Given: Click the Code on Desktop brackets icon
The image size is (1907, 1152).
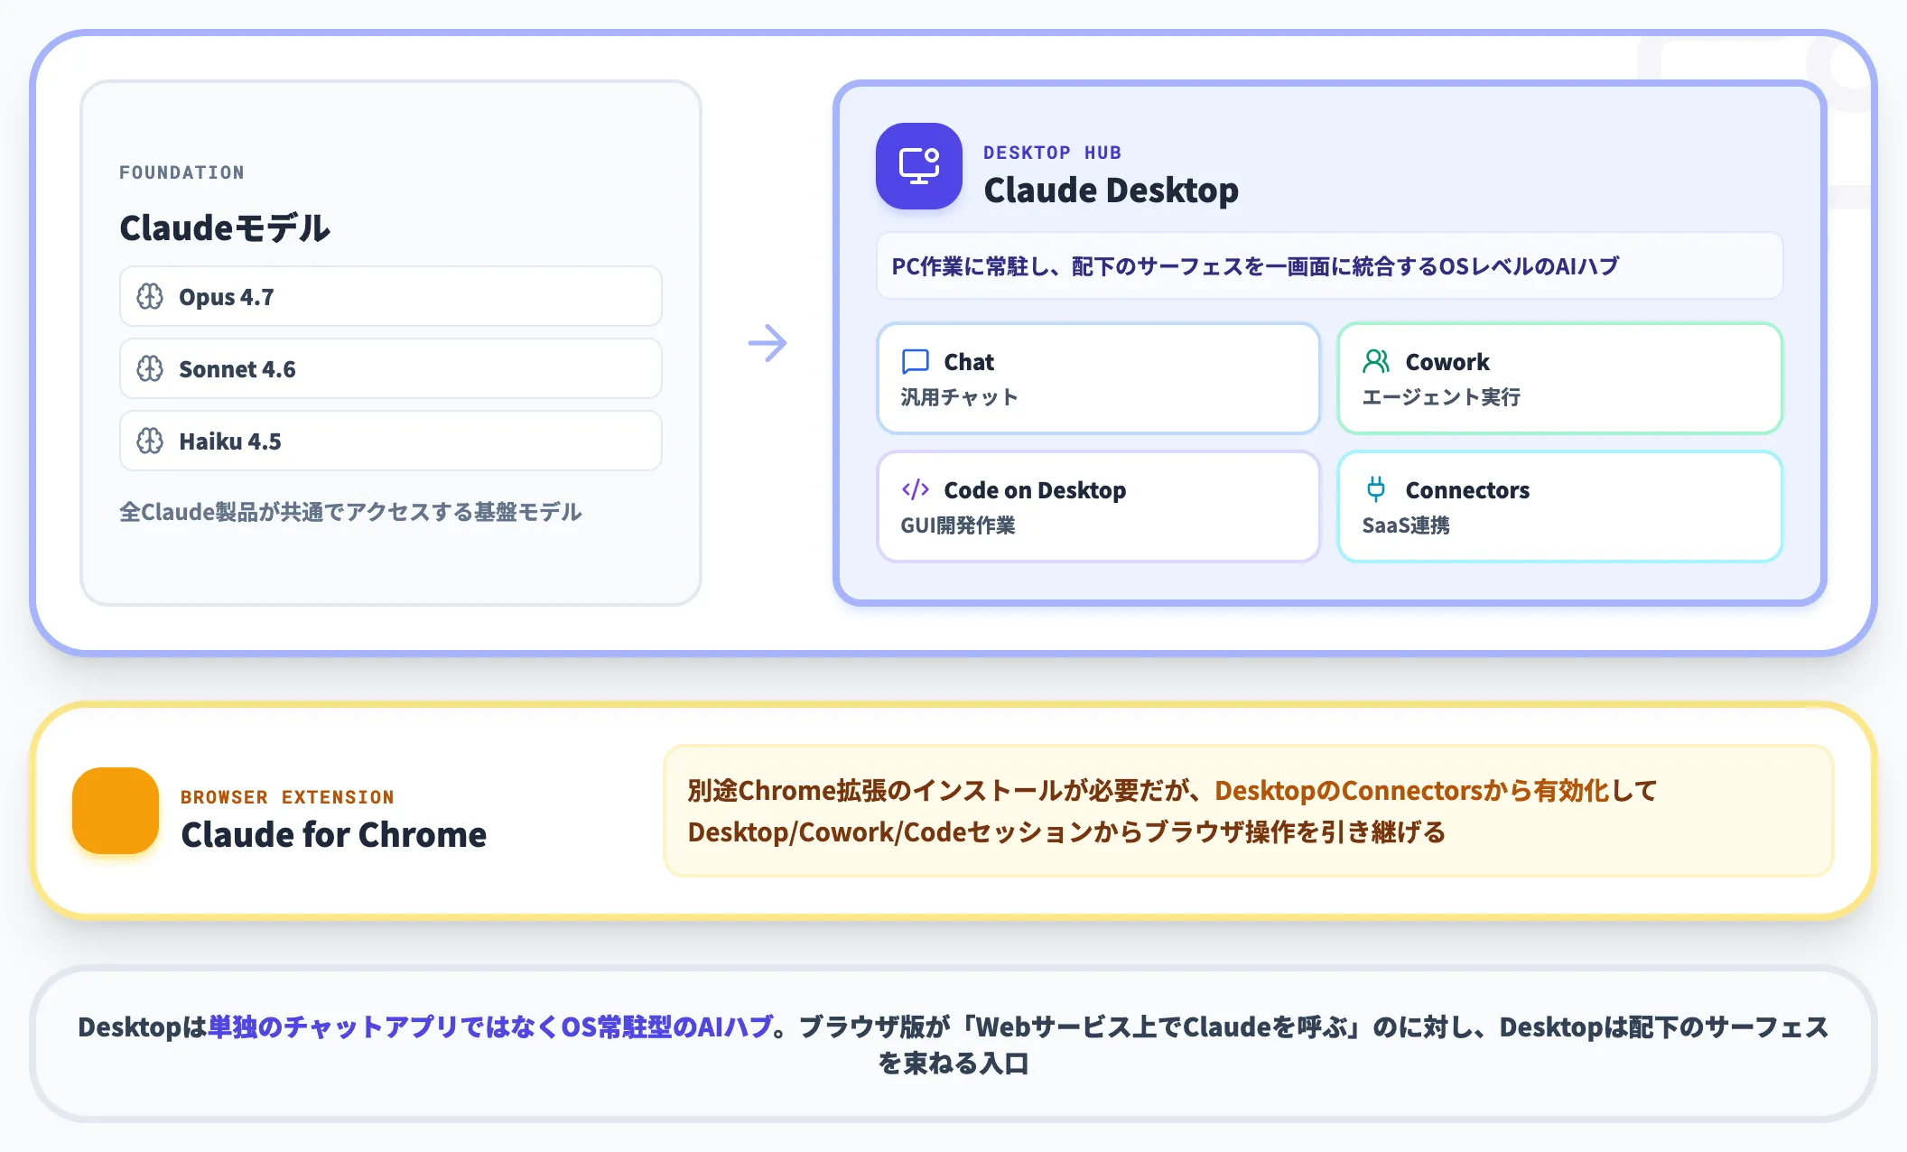Looking at the screenshot, I should coord(916,489).
